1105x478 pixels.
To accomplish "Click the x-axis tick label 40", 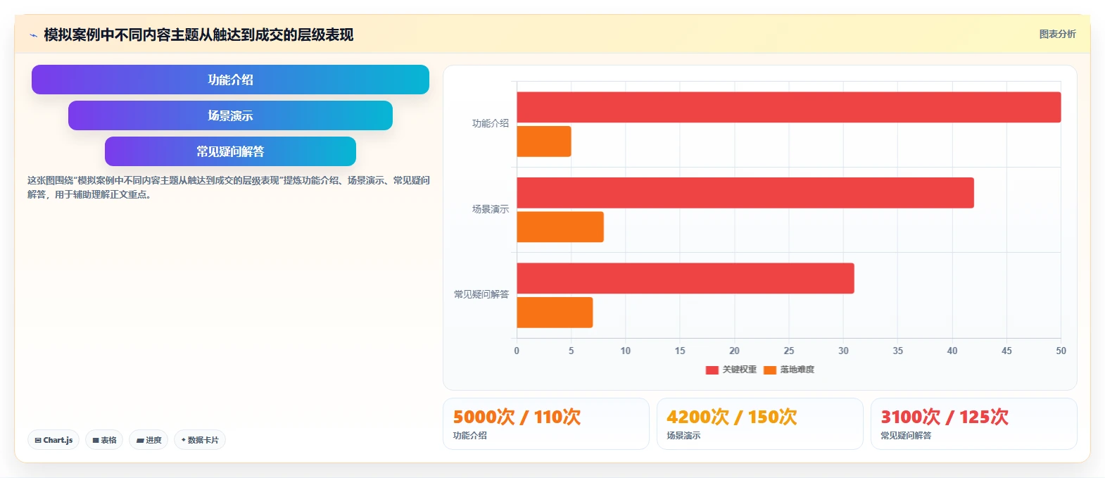I will (952, 351).
